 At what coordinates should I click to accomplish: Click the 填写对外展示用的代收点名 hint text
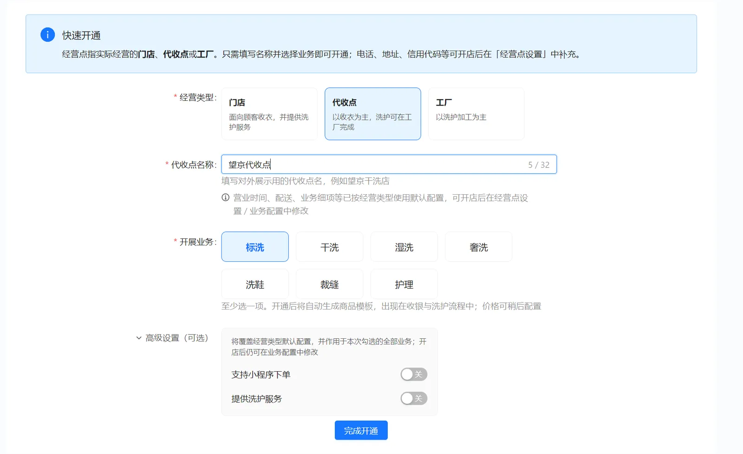click(306, 181)
